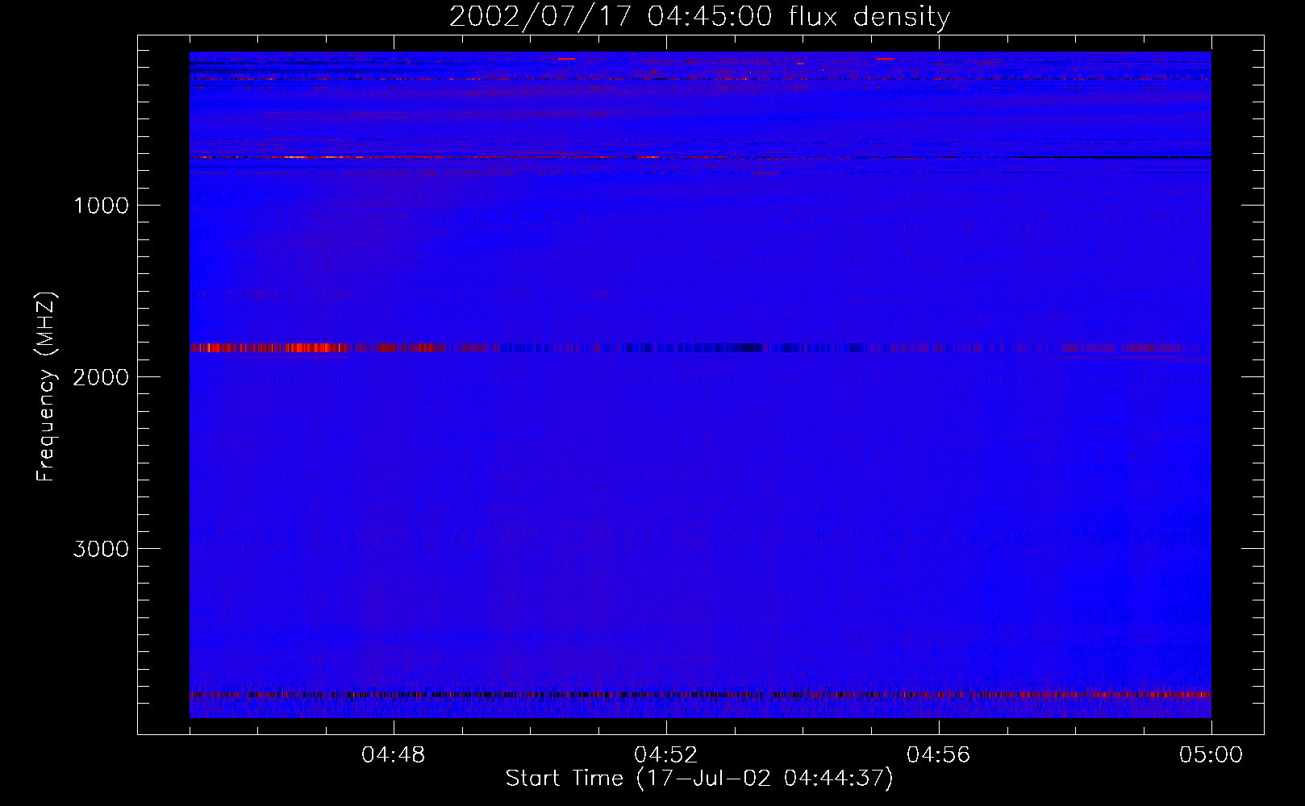1305x806 pixels.
Task: Select the 'Frequency (MHZ)' axis label
Action: coord(46,387)
